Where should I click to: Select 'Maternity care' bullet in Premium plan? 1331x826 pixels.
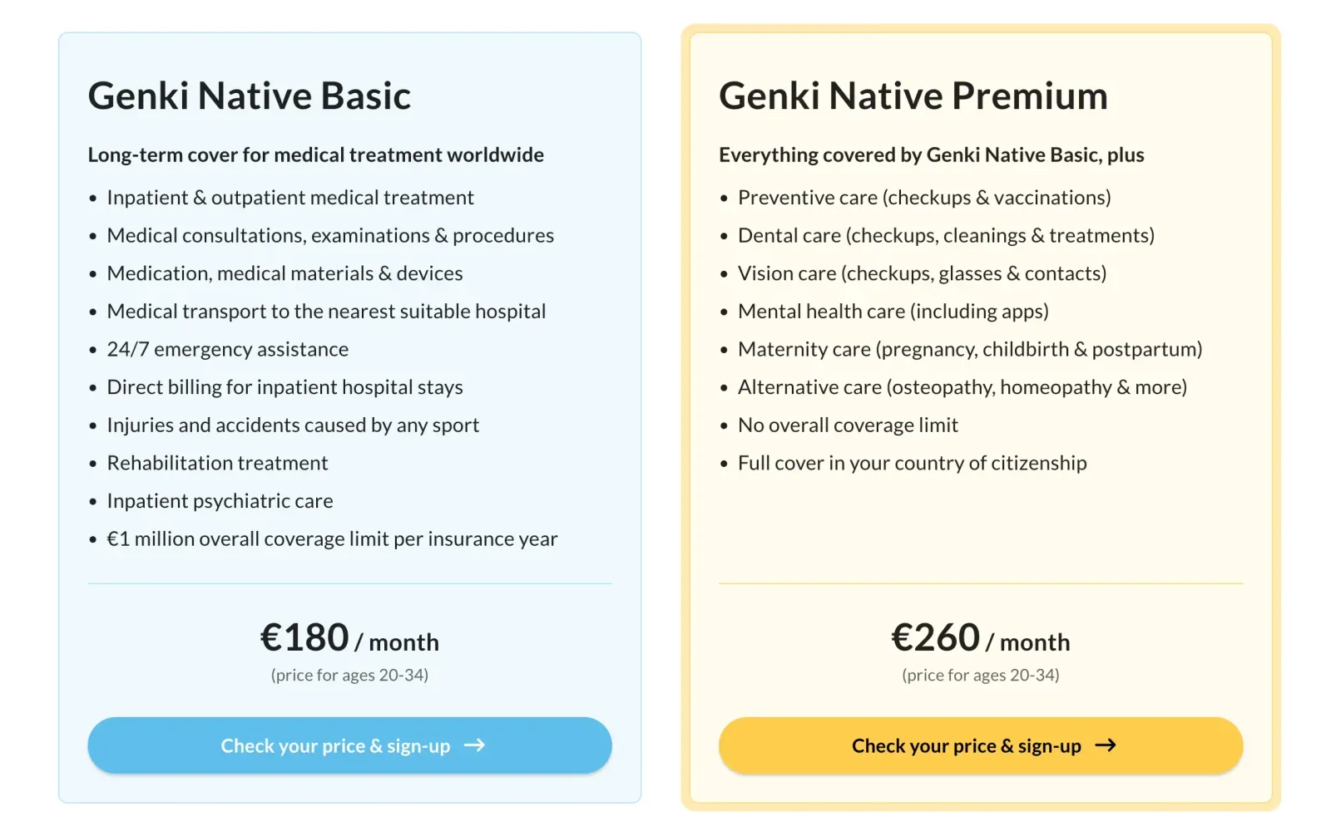[969, 349]
